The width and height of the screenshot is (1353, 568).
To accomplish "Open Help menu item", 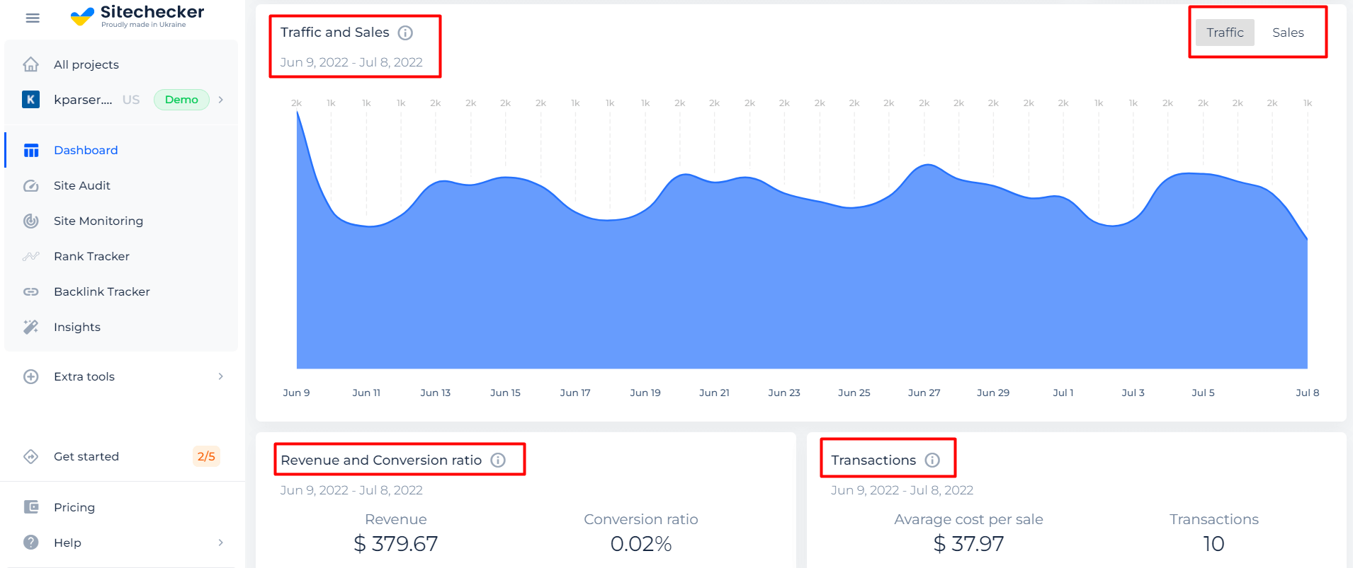I will (x=67, y=543).
